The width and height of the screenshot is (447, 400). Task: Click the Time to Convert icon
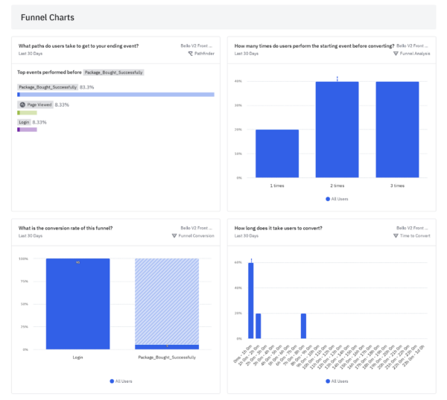point(396,235)
